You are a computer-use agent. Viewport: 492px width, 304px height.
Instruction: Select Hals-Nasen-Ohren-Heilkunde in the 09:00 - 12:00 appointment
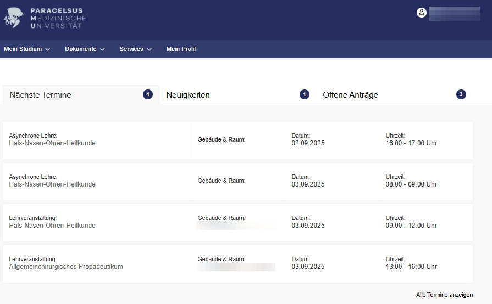click(52, 226)
